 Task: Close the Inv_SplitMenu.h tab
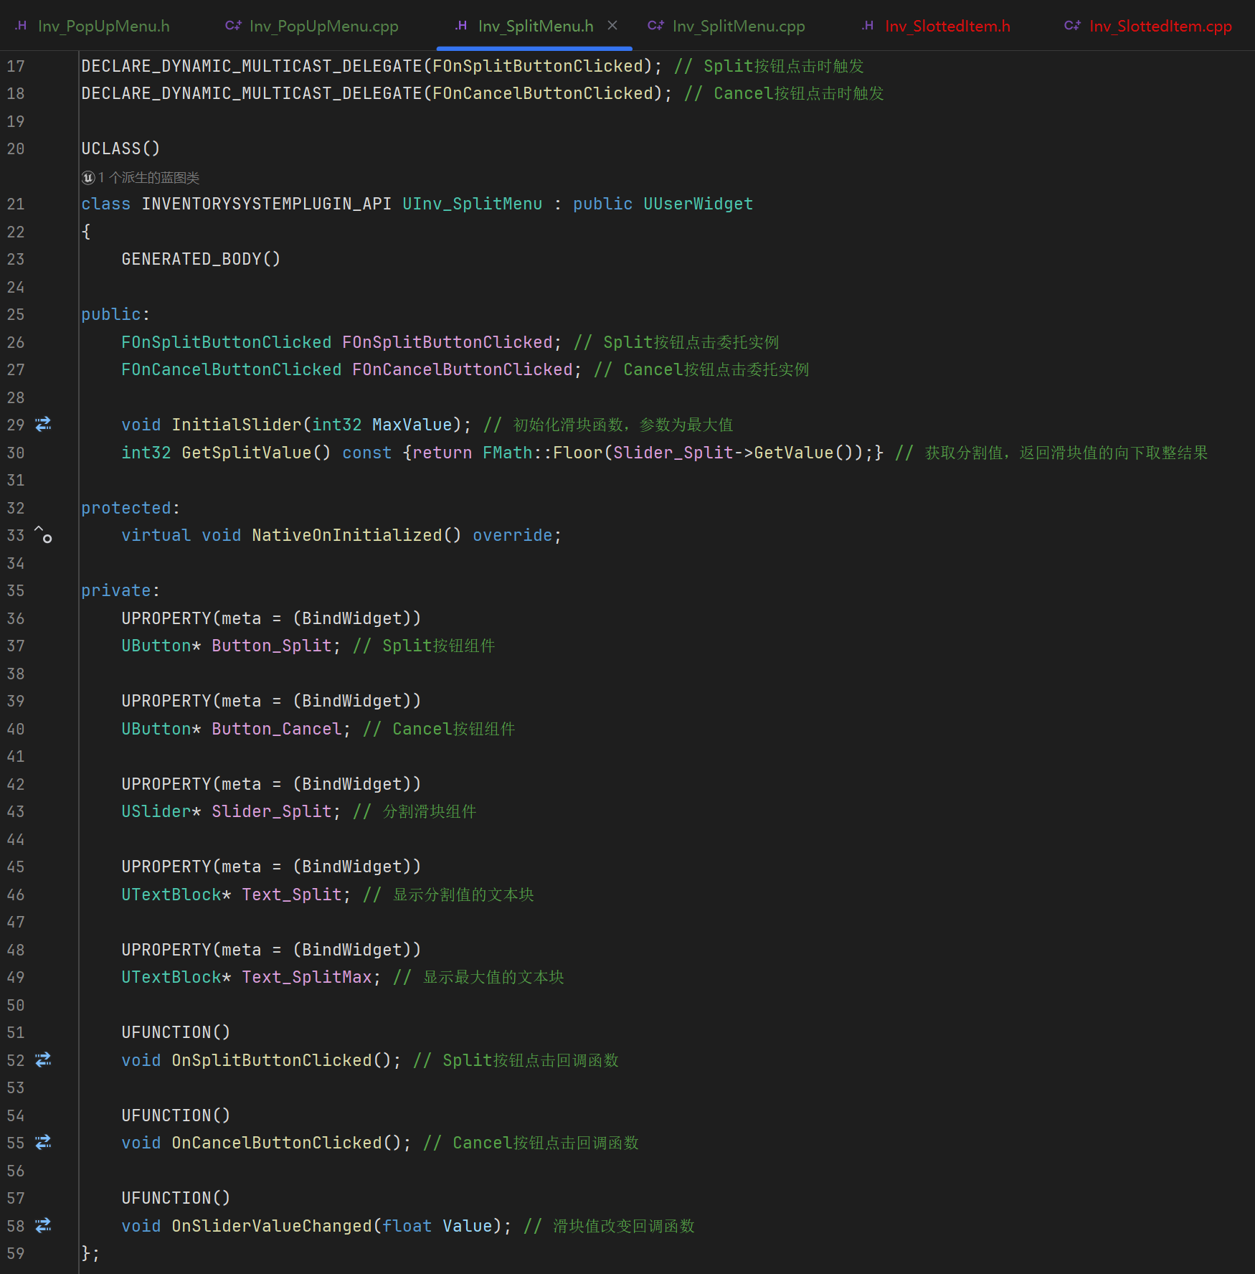612,26
